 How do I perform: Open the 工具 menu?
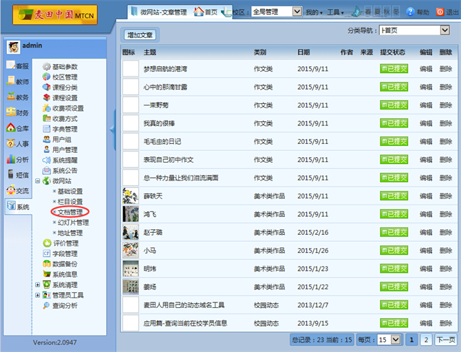click(335, 12)
